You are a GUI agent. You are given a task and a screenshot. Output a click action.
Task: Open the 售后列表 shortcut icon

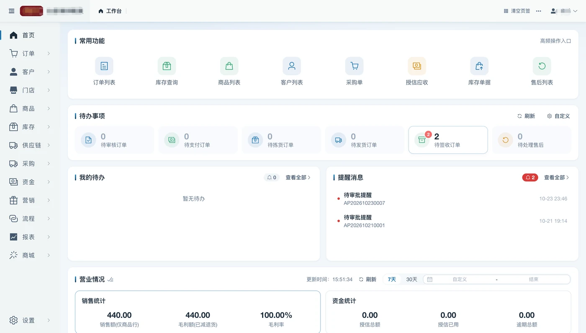point(542,66)
